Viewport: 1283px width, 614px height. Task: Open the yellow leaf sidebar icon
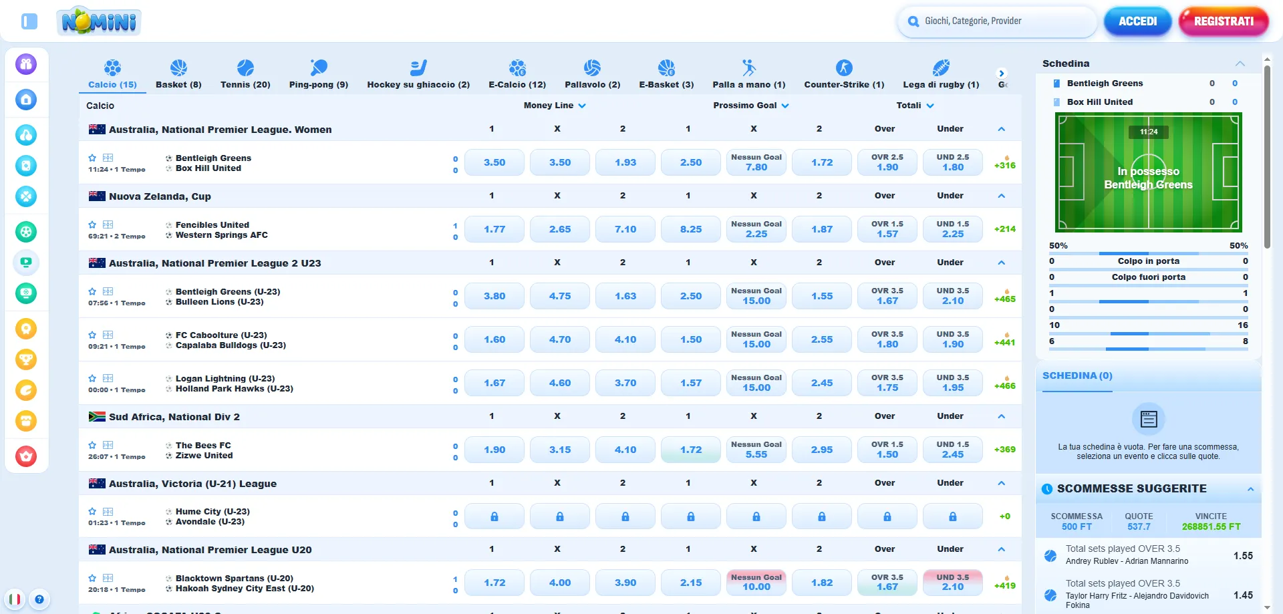click(26, 390)
